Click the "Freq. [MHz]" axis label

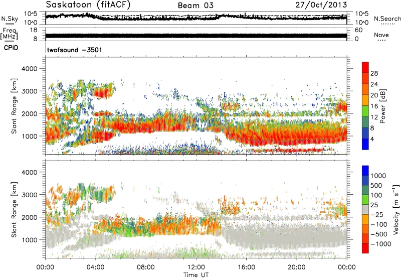[10, 34]
